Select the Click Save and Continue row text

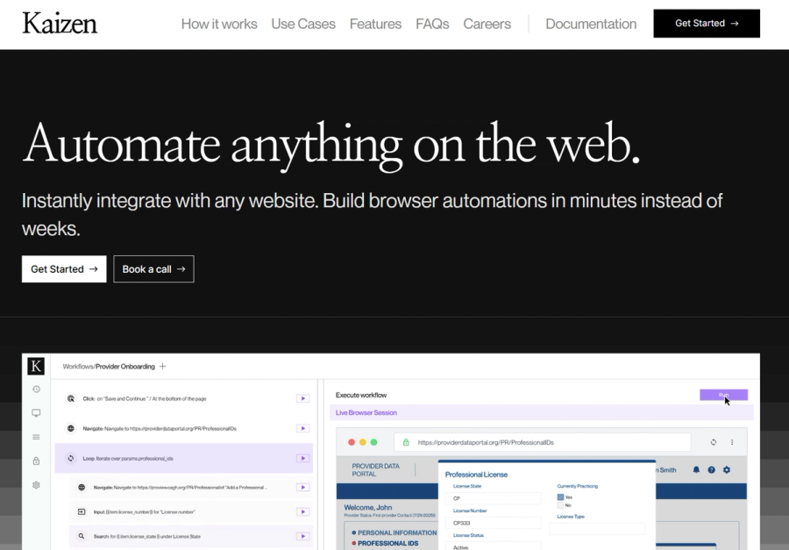coord(145,398)
